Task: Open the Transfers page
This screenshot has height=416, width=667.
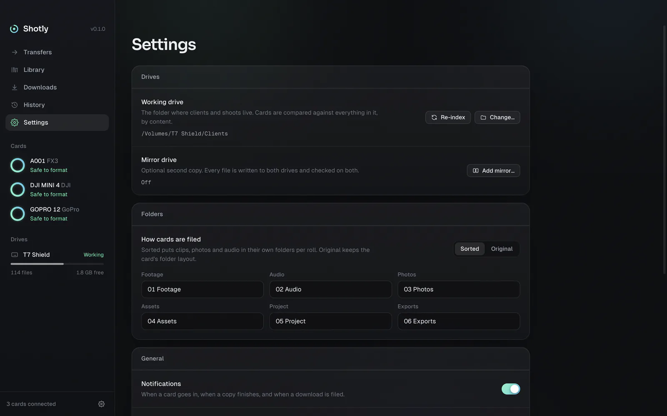Action: point(57,52)
